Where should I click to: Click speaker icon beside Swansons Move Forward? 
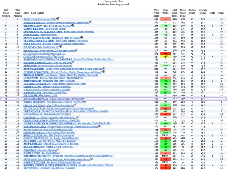tap(77, 50)
